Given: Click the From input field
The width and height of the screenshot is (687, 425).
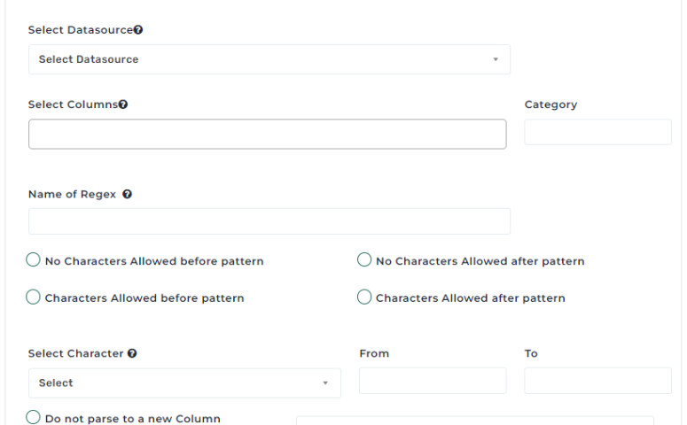Looking at the screenshot, I should tap(433, 381).
